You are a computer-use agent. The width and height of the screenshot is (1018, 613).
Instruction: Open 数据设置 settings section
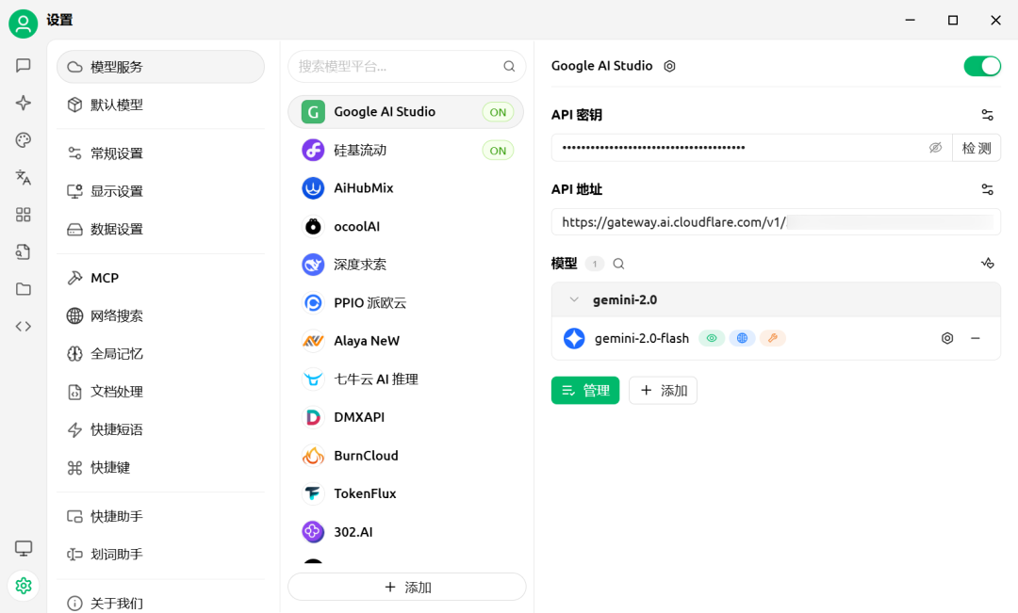pos(160,229)
